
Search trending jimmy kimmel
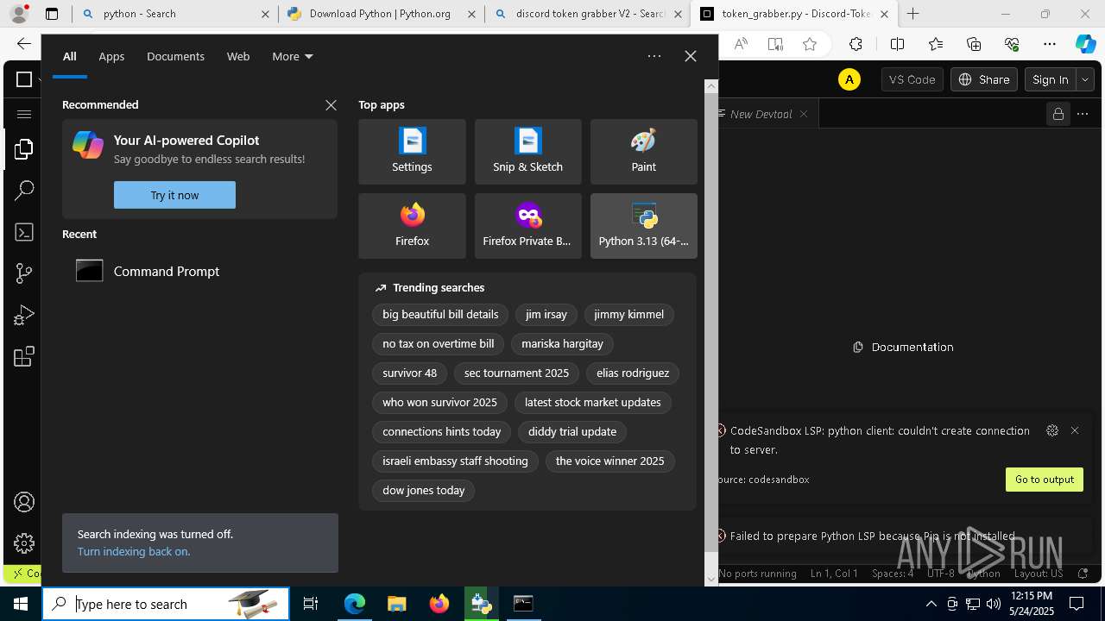tap(628, 315)
